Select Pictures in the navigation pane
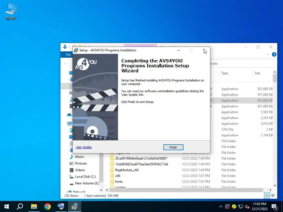Image resolution: width=283 pixels, height=212 pixels. coord(81,163)
